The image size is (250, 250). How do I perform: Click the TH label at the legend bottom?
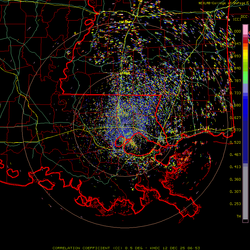[x=239, y=216]
